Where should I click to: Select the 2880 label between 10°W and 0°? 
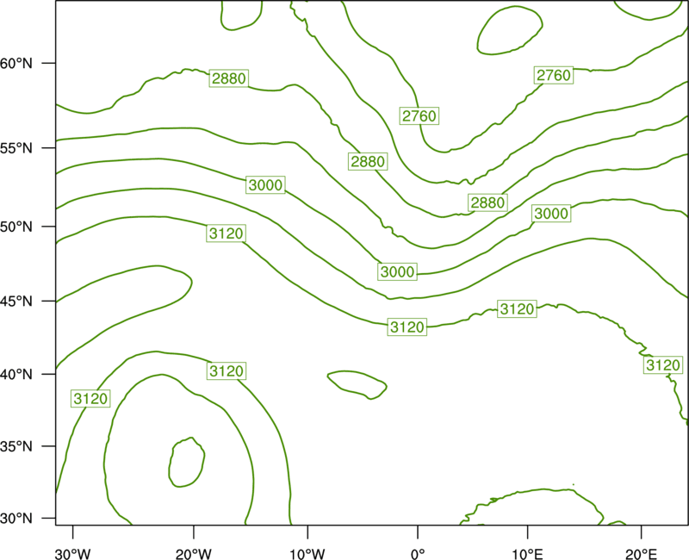[x=368, y=161]
